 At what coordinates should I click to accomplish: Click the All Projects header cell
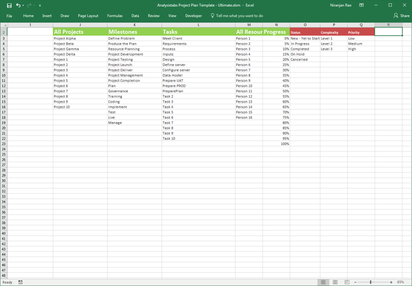[x=80, y=32]
